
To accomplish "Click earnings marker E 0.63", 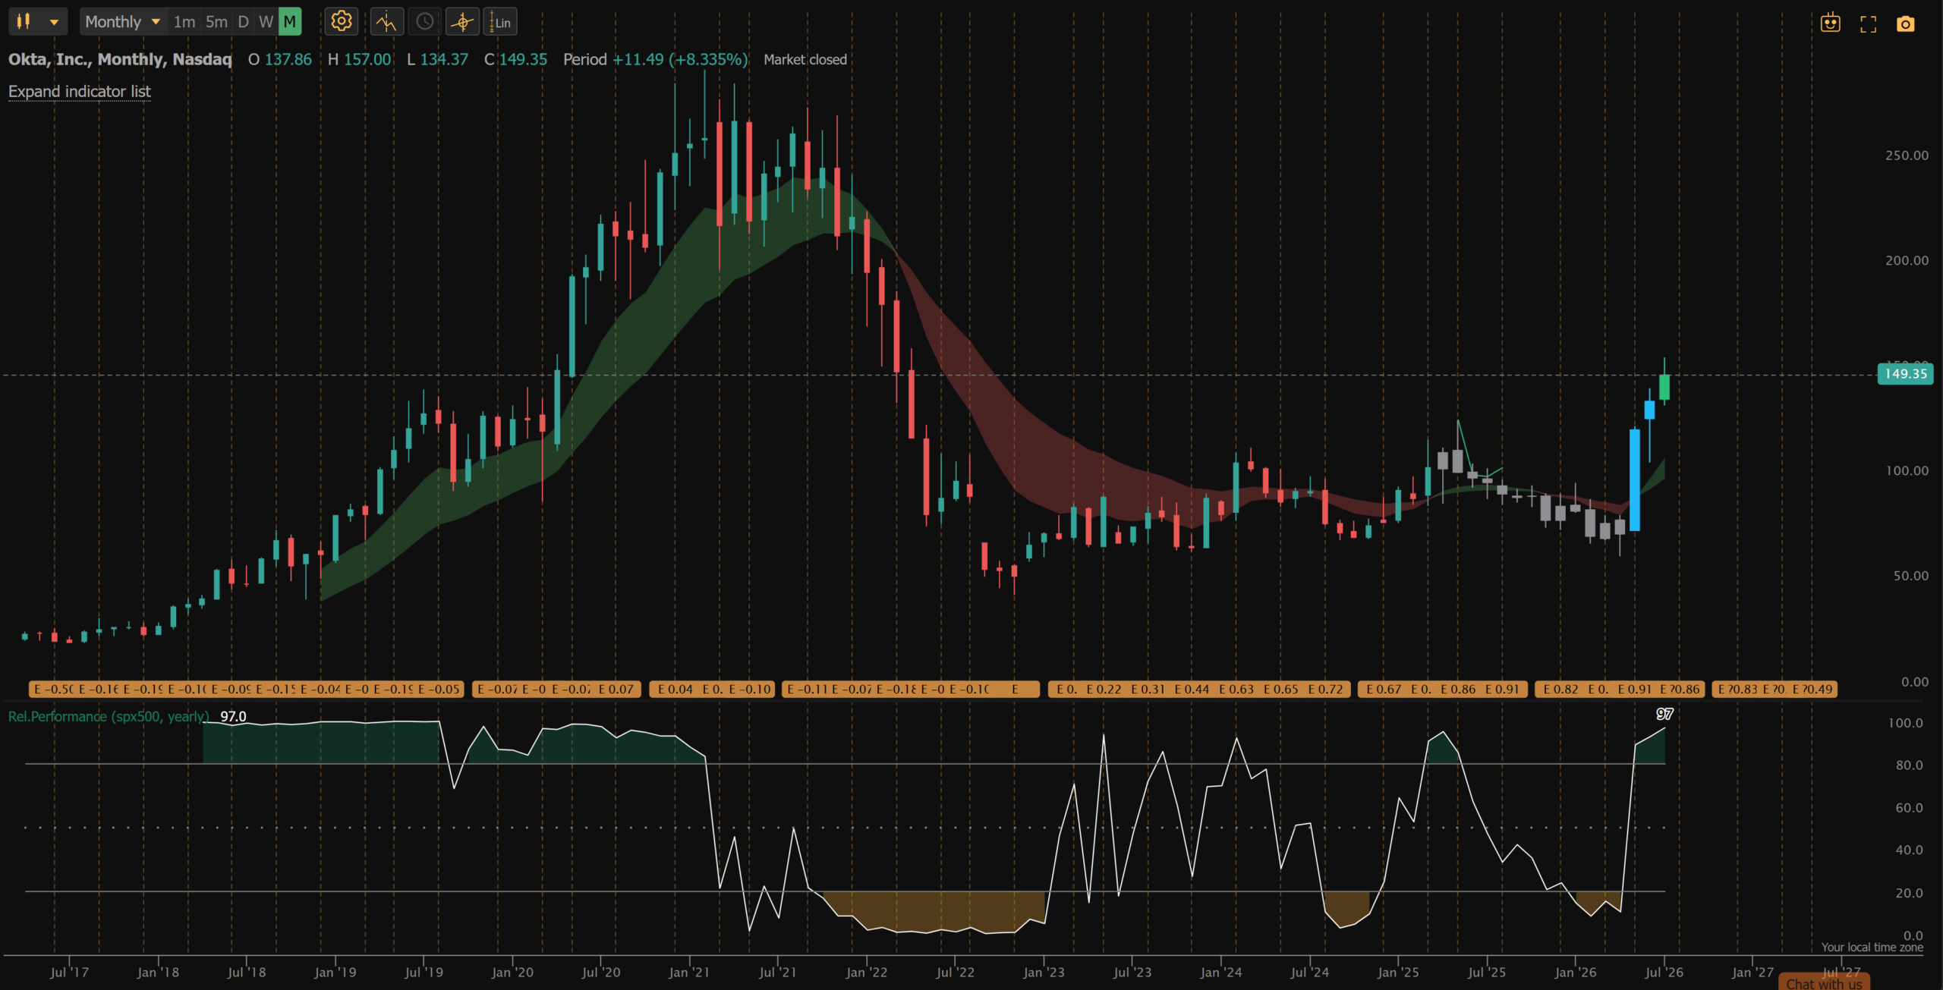I will tap(1236, 689).
